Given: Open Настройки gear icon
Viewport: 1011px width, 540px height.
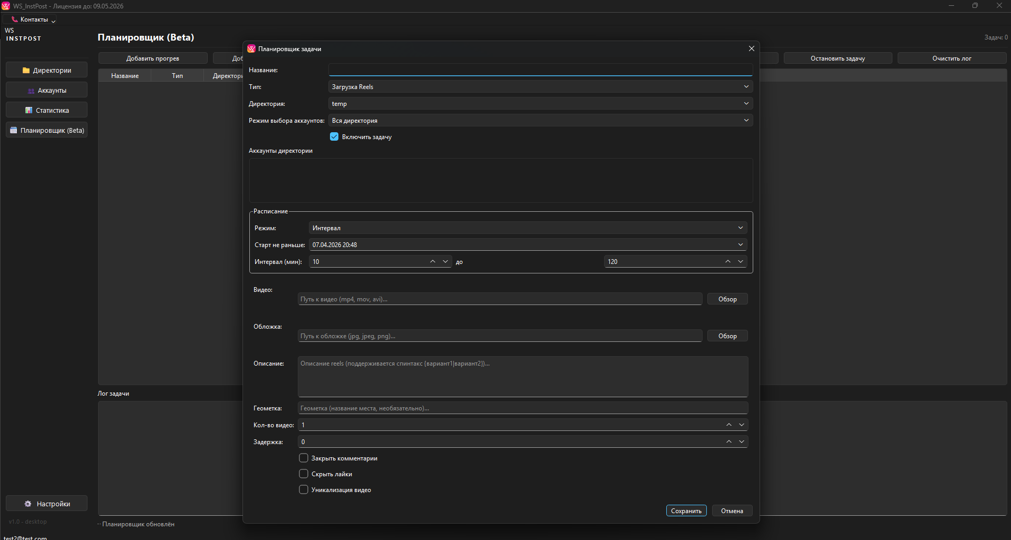Looking at the screenshot, I should 28,504.
